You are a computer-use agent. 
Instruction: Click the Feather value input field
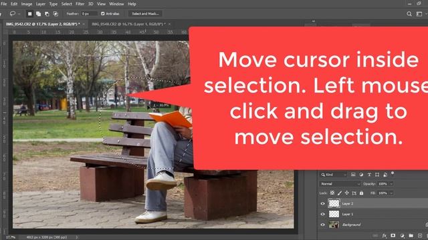(89, 13)
